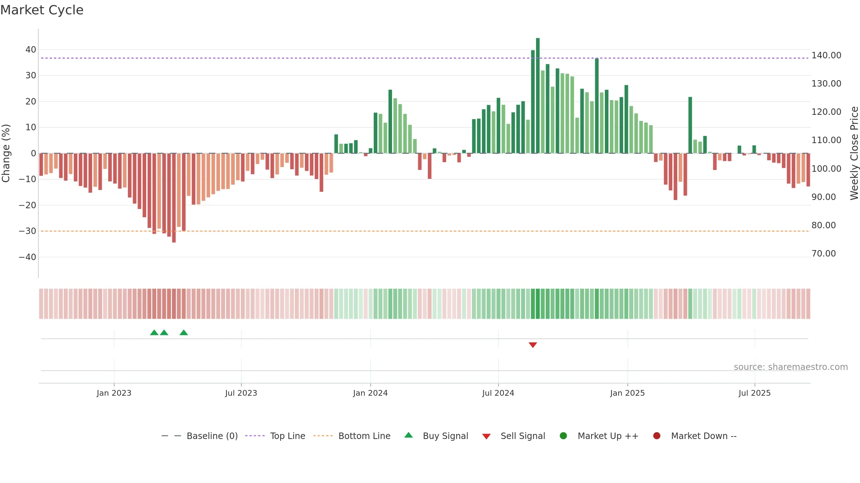
Task: Click the source: sharemaestro.com text
Action: 791,367
